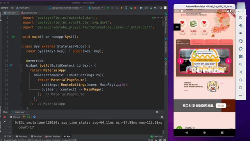Open device selector dropdown sdk gphone64 arm64
250x141 pixels.
tap(65, 8)
